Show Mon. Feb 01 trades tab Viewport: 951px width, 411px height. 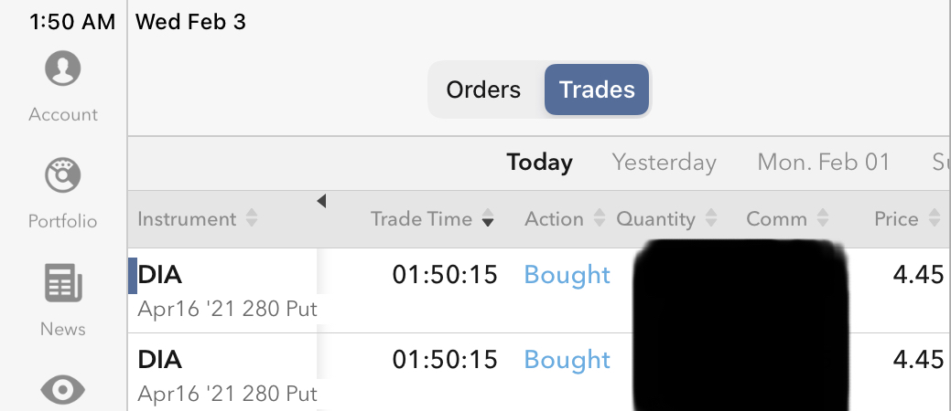pos(823,163)
